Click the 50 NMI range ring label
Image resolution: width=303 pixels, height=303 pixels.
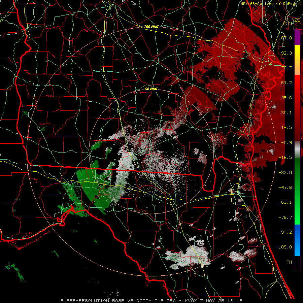pyautogui.click(x=151, y=89)
